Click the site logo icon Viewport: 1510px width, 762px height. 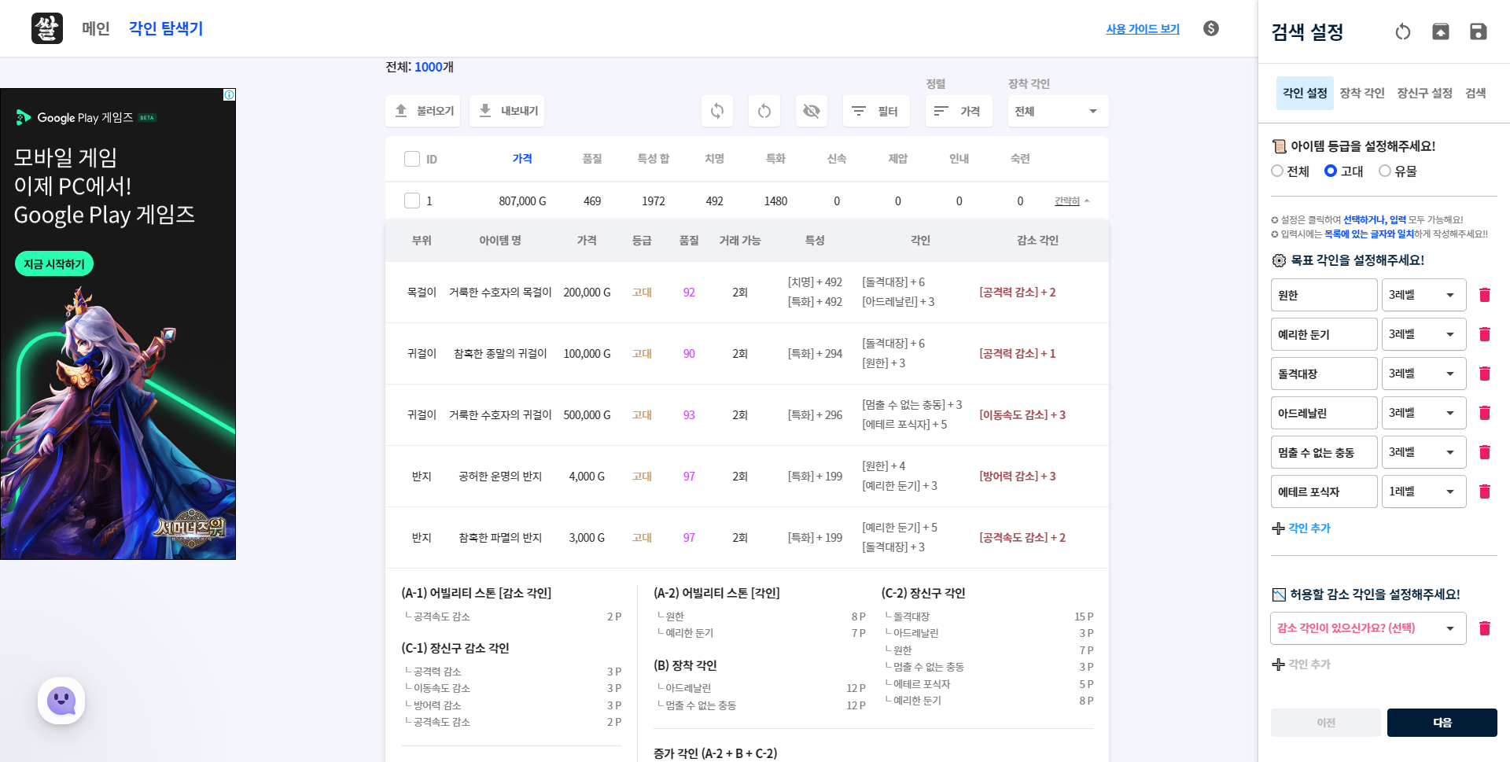point(47,28)
